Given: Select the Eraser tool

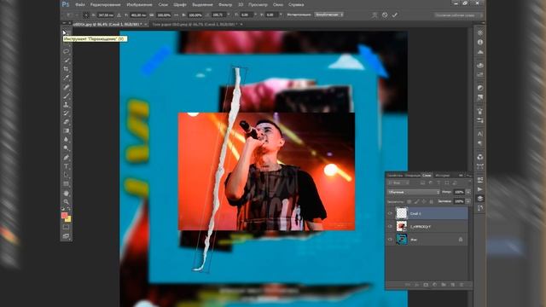Looking at the screenshot, I should pos(66,122).
